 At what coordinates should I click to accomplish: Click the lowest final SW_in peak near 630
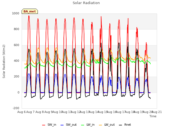click(x=146, y=43)
